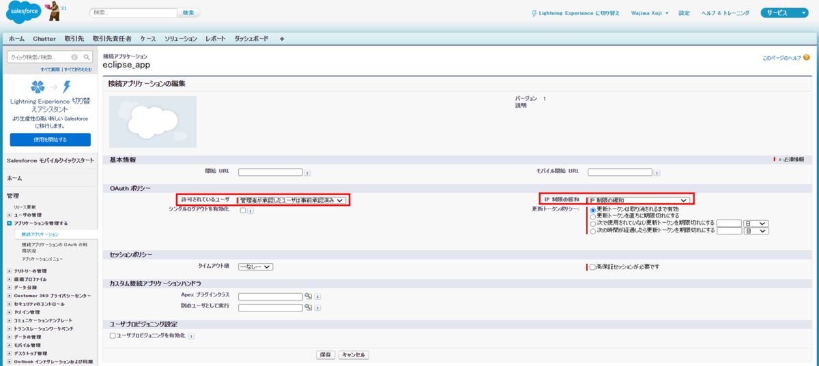Open ケース tab
Image resolution: width=819 pixels, height=366 pixels.
(x=147, y=39)
